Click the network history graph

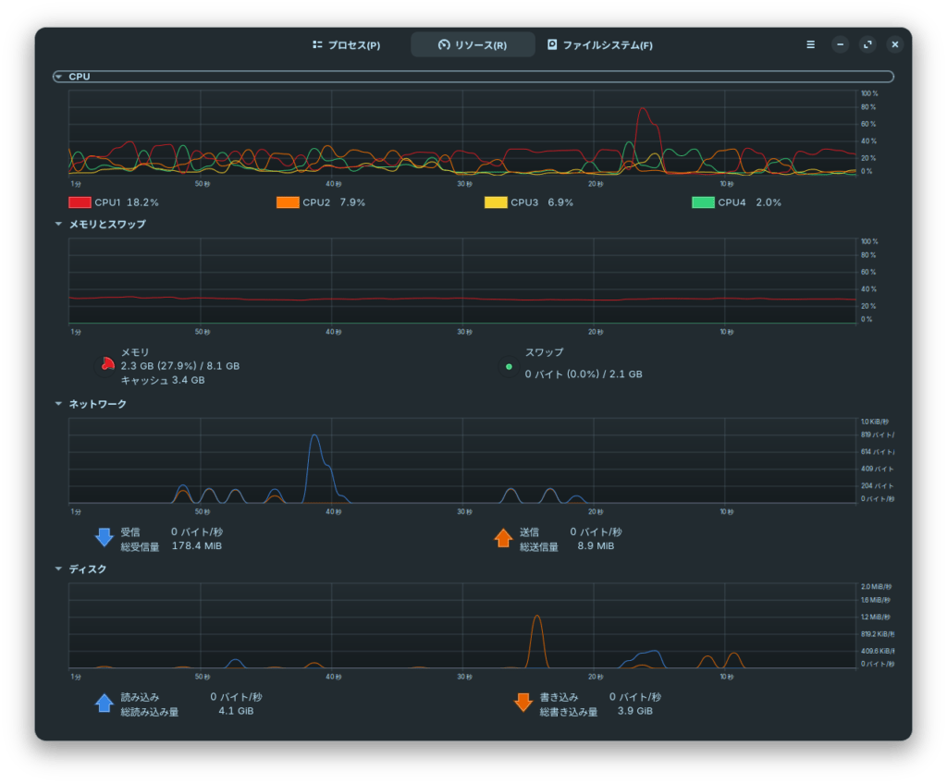pos(462,461)
